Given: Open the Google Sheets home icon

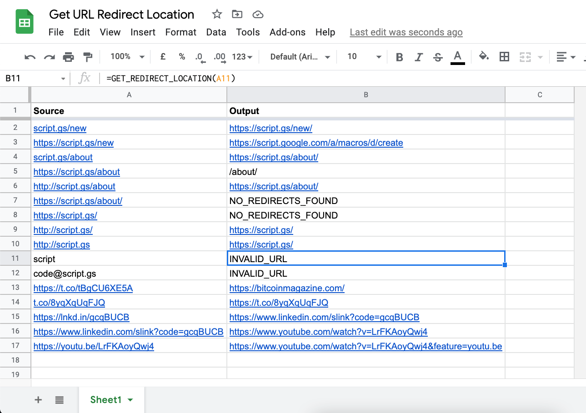Looking at the screenshot, I should 24,21.
